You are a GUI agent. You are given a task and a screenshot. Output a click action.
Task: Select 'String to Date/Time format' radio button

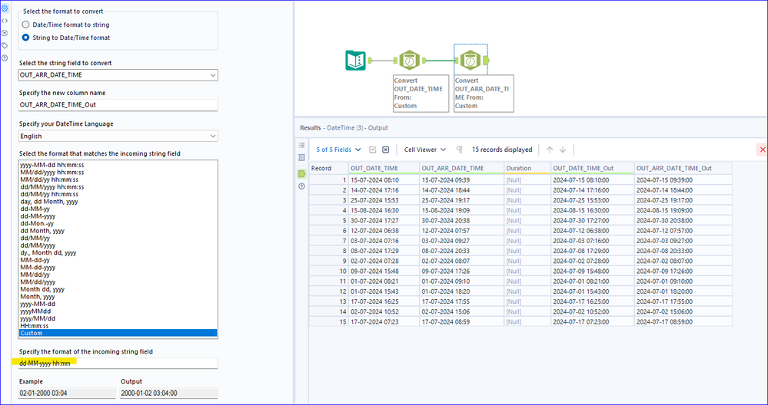(x=26, y=37)
